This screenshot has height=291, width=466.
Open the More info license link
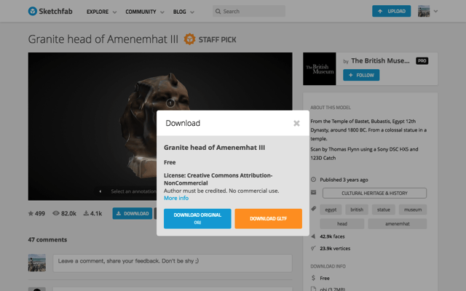pyautogui.click(x=176, y=198)
